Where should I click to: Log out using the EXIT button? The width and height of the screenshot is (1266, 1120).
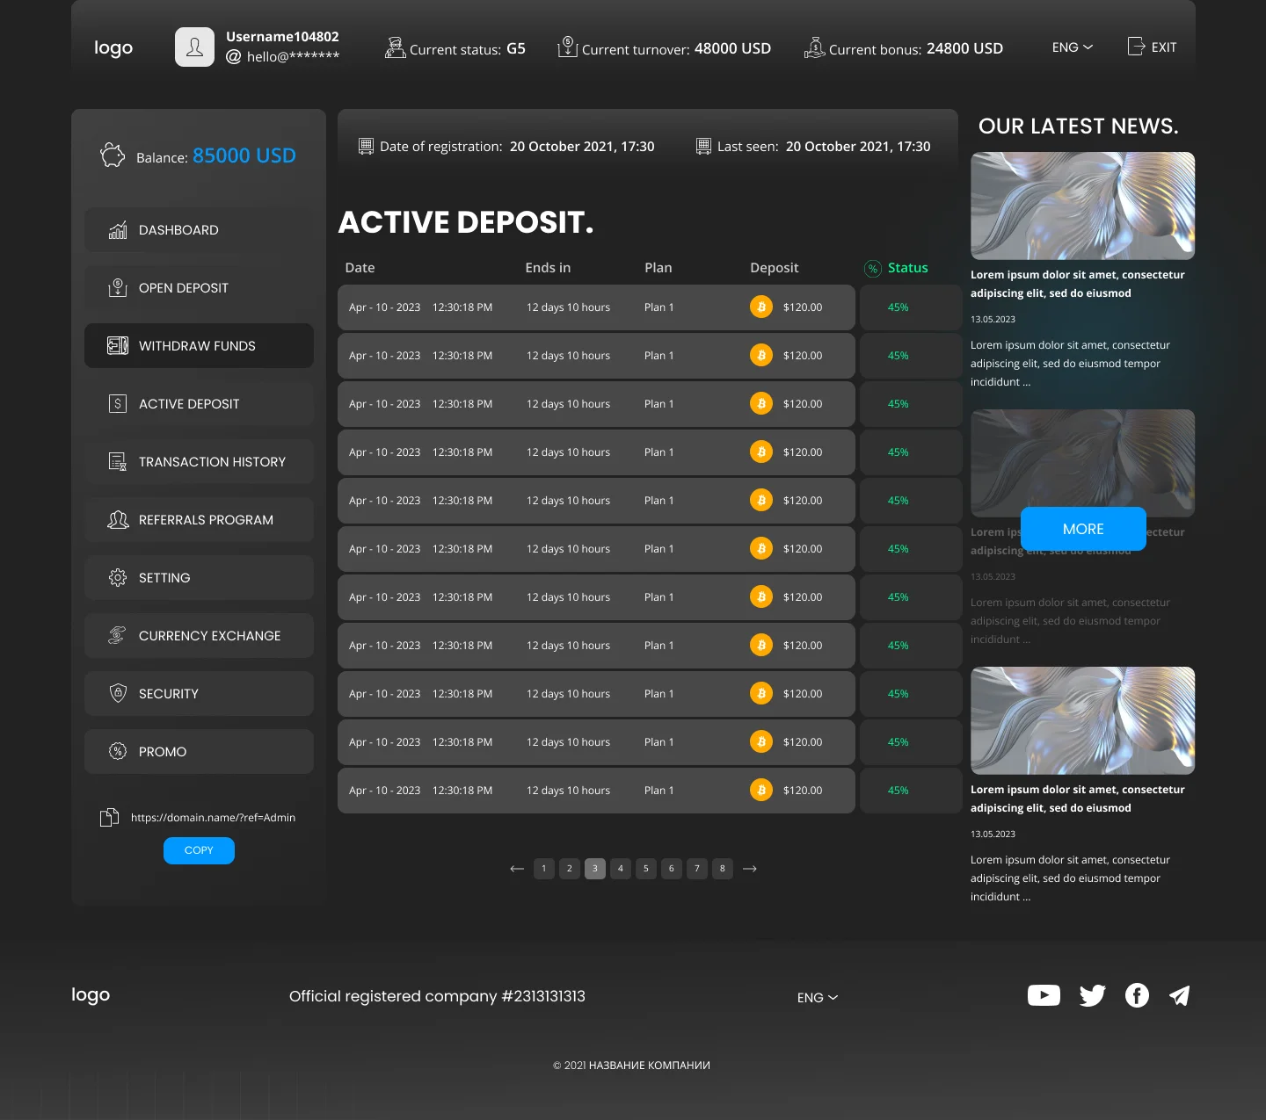[x=1152, y=47]
